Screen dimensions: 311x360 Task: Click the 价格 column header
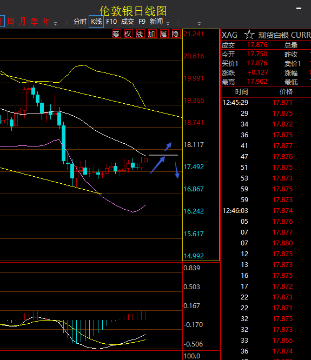coord(286,92)
